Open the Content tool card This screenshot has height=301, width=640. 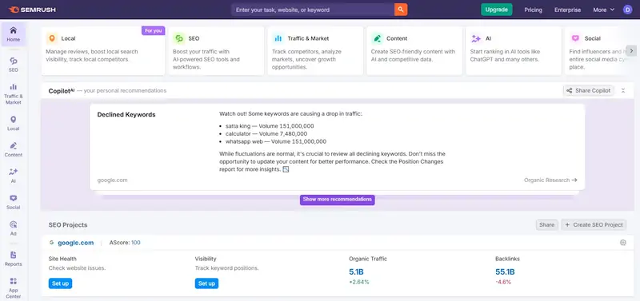[x=414, y=51]
